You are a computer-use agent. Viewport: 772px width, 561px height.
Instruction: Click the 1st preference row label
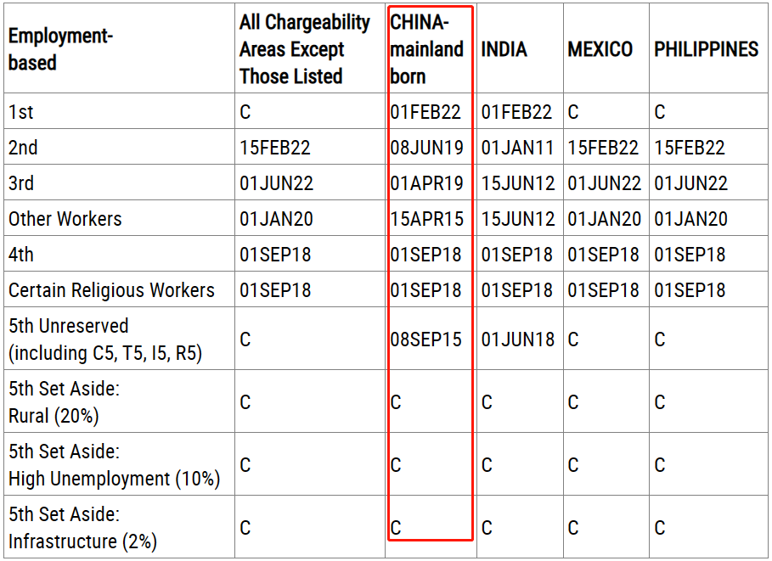click(x=21, y=112)
